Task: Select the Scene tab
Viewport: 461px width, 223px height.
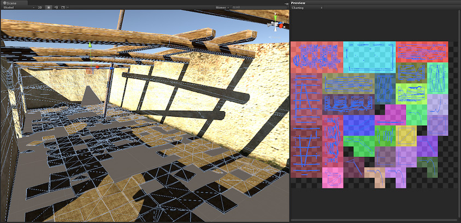Action: point(10,3)
